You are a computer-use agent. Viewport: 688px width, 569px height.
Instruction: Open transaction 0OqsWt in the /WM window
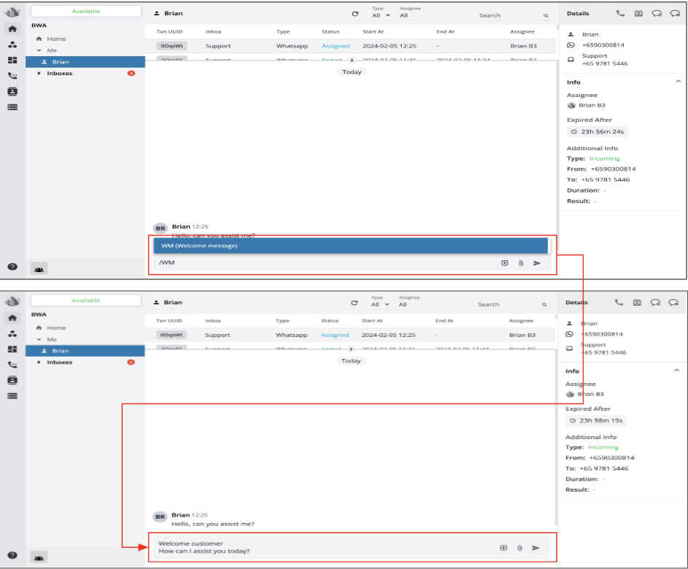point(172,46)
